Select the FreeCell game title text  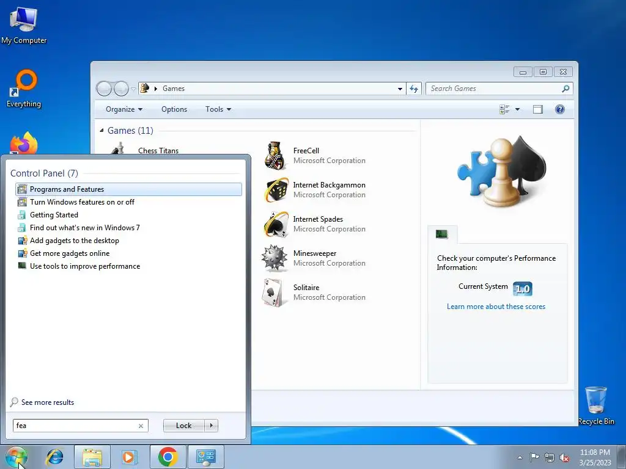pos(306,150)
